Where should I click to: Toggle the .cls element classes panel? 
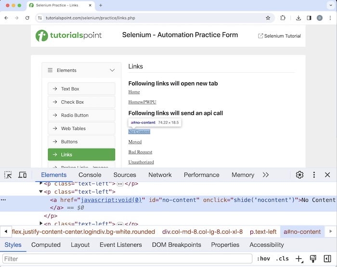pyautogui.click(x=282, y=259)
